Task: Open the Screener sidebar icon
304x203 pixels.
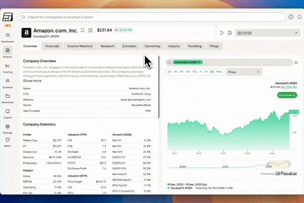Action: pos(8,81)
